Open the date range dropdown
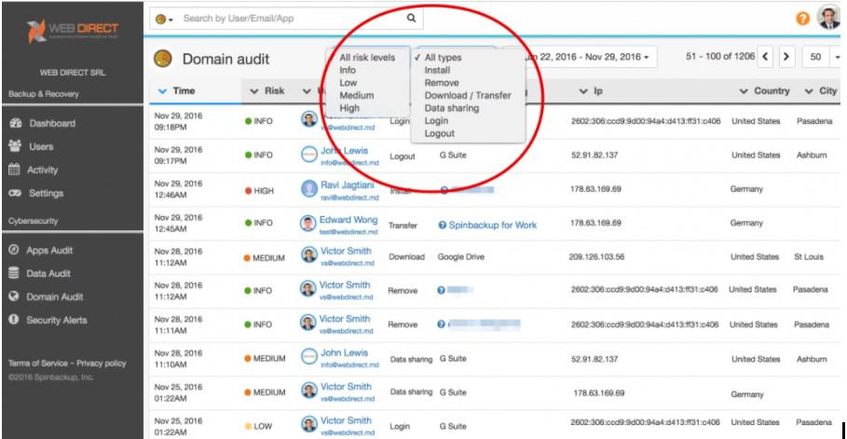 pos(589,57)
